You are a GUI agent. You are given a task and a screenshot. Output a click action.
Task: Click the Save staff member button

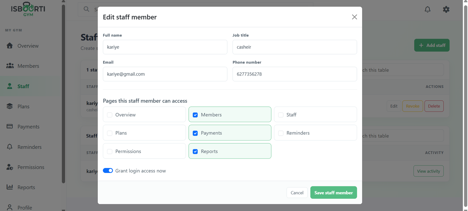[x=333, y=193]
